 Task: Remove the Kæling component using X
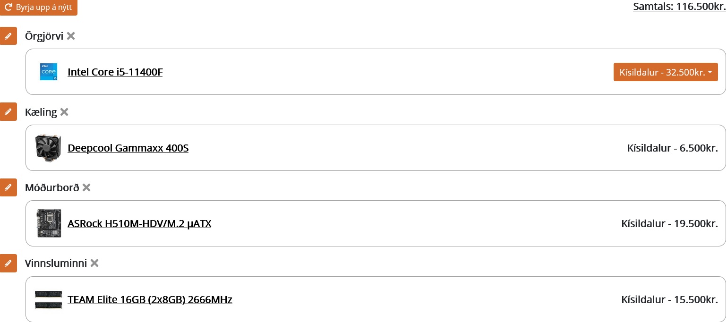tap(64, 112)
